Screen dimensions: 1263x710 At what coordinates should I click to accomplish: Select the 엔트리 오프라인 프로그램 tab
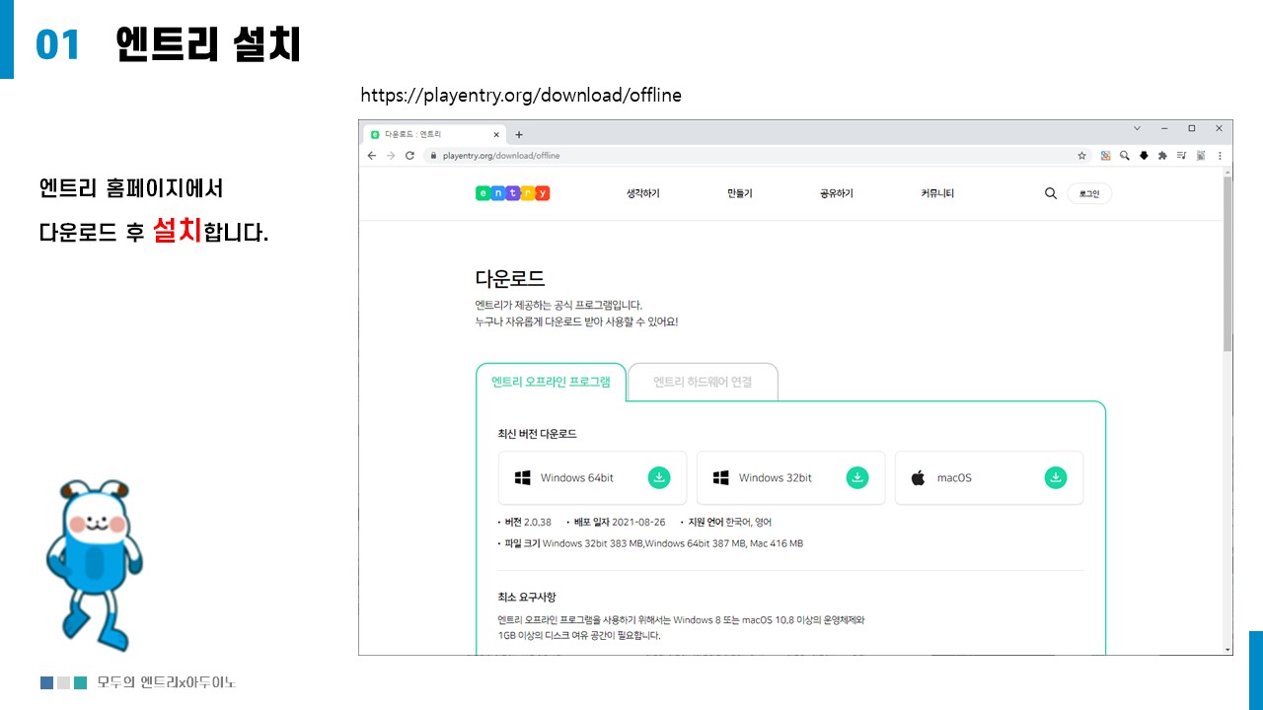tap(551, 382)
